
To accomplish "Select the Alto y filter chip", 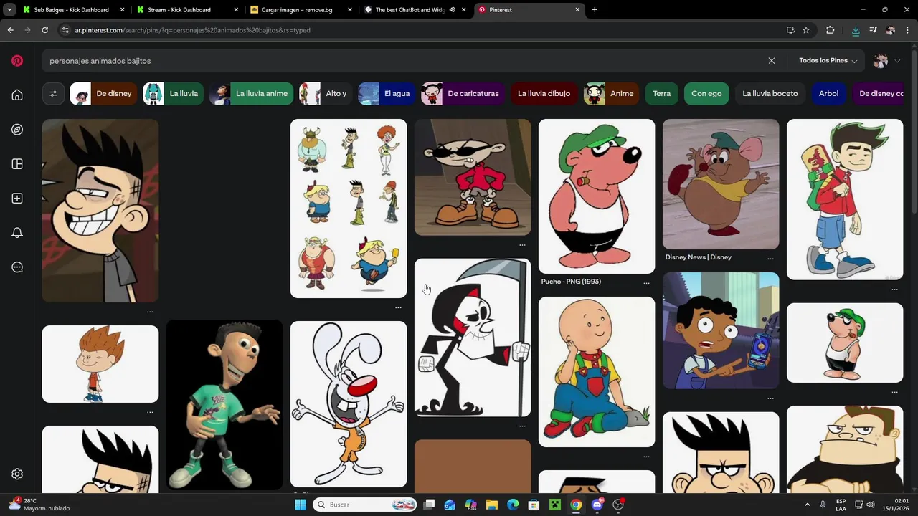I will click(326, 93).
